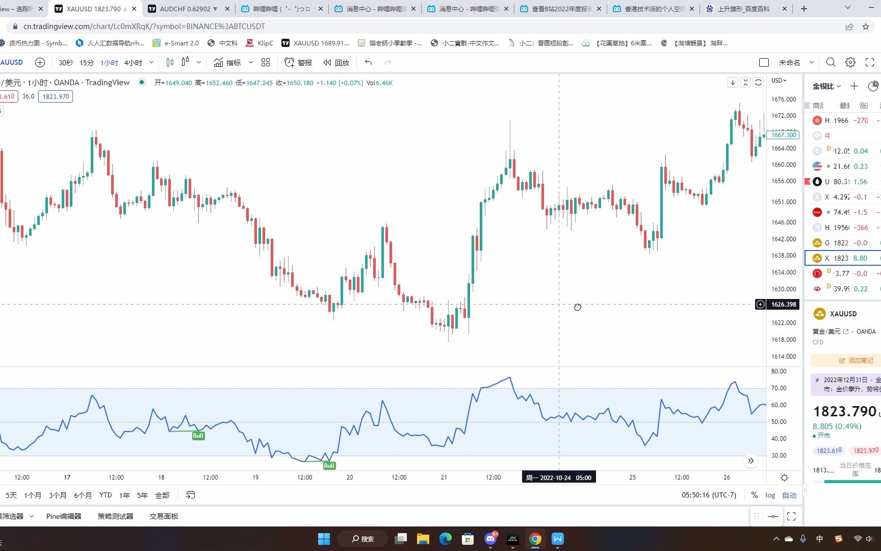Select the 30秒 interval

tap(66, 62)
